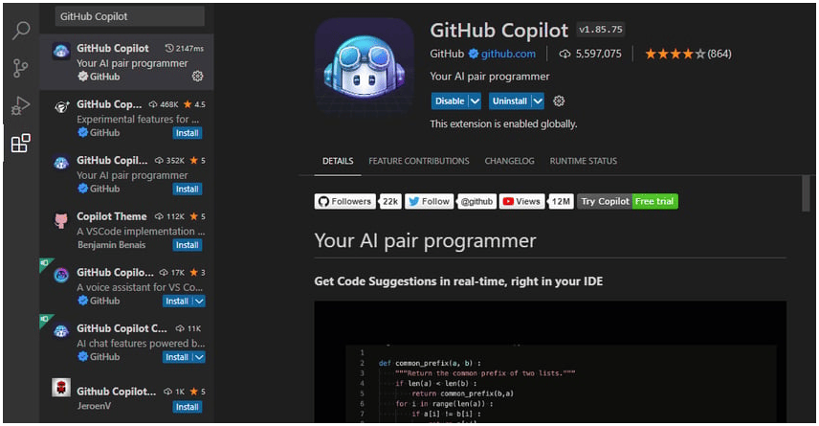Screen dimensions: 819x426
Task: Install the 352K-download GitHub Copilot extension
Action: click(187, 190)
